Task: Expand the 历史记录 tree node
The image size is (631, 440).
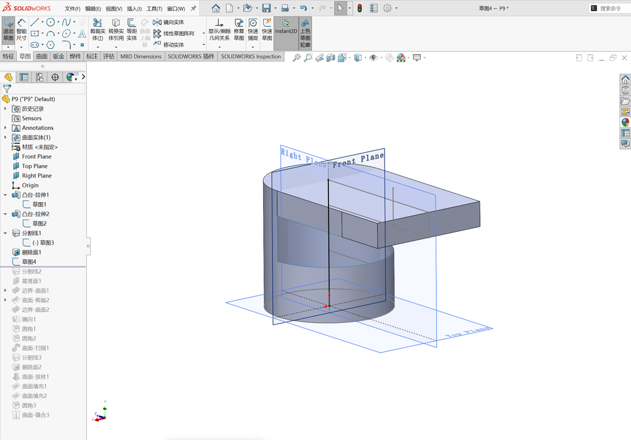Action: click(5, 108)
